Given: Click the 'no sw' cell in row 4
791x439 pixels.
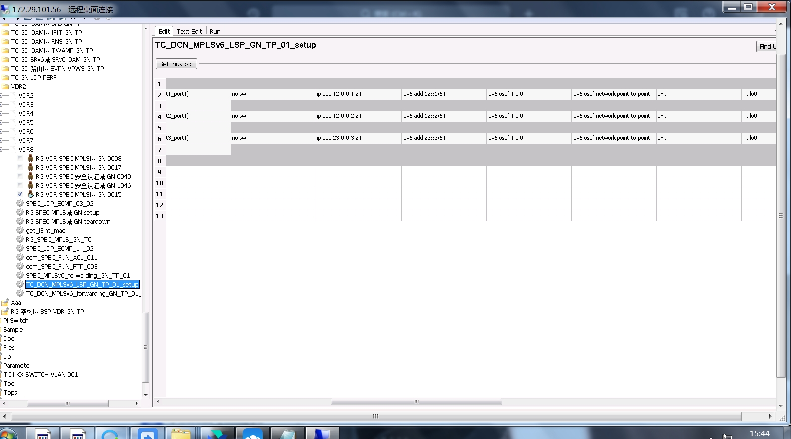Looking at the screenshot, I should (273, 116).
